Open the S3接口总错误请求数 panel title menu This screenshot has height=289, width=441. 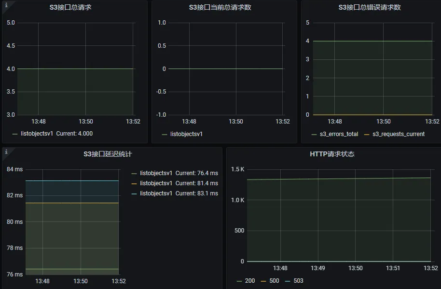point(370,8)
